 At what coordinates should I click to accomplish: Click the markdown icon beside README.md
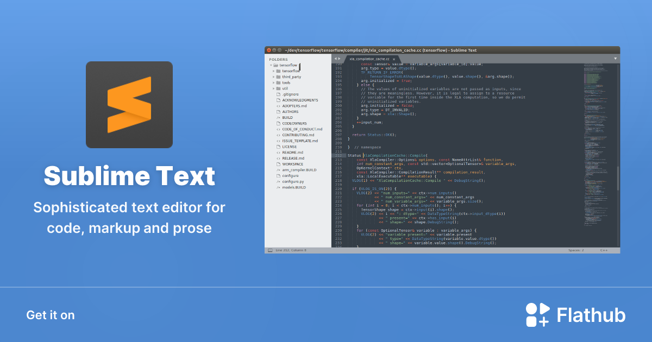click(x=278, y=153)
